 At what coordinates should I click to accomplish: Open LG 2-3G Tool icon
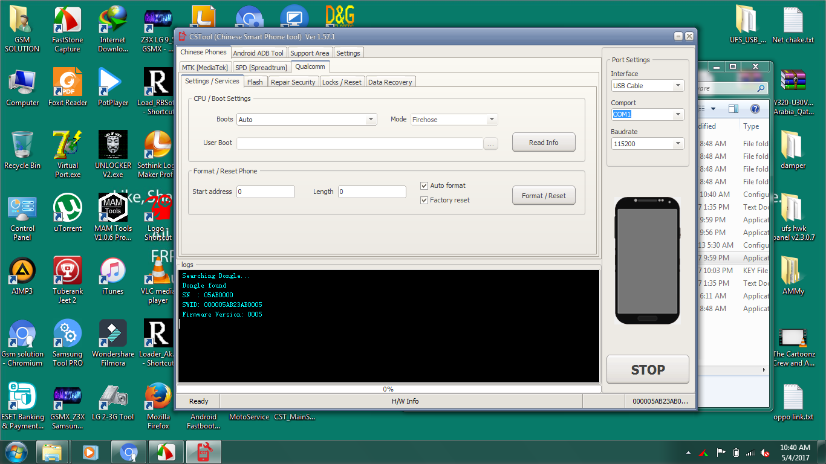pyautogui.click(x=113, y=401)
